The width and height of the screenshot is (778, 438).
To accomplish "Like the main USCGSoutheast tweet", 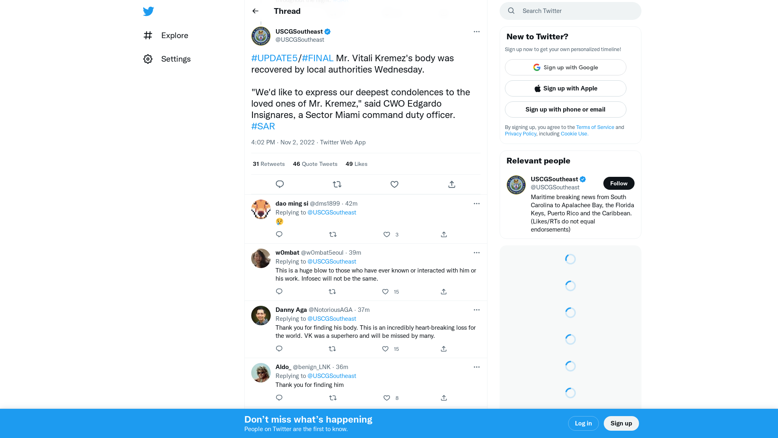I will pos(394,185).
